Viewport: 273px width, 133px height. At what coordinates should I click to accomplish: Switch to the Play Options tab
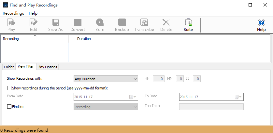click(x=47, y=67)
